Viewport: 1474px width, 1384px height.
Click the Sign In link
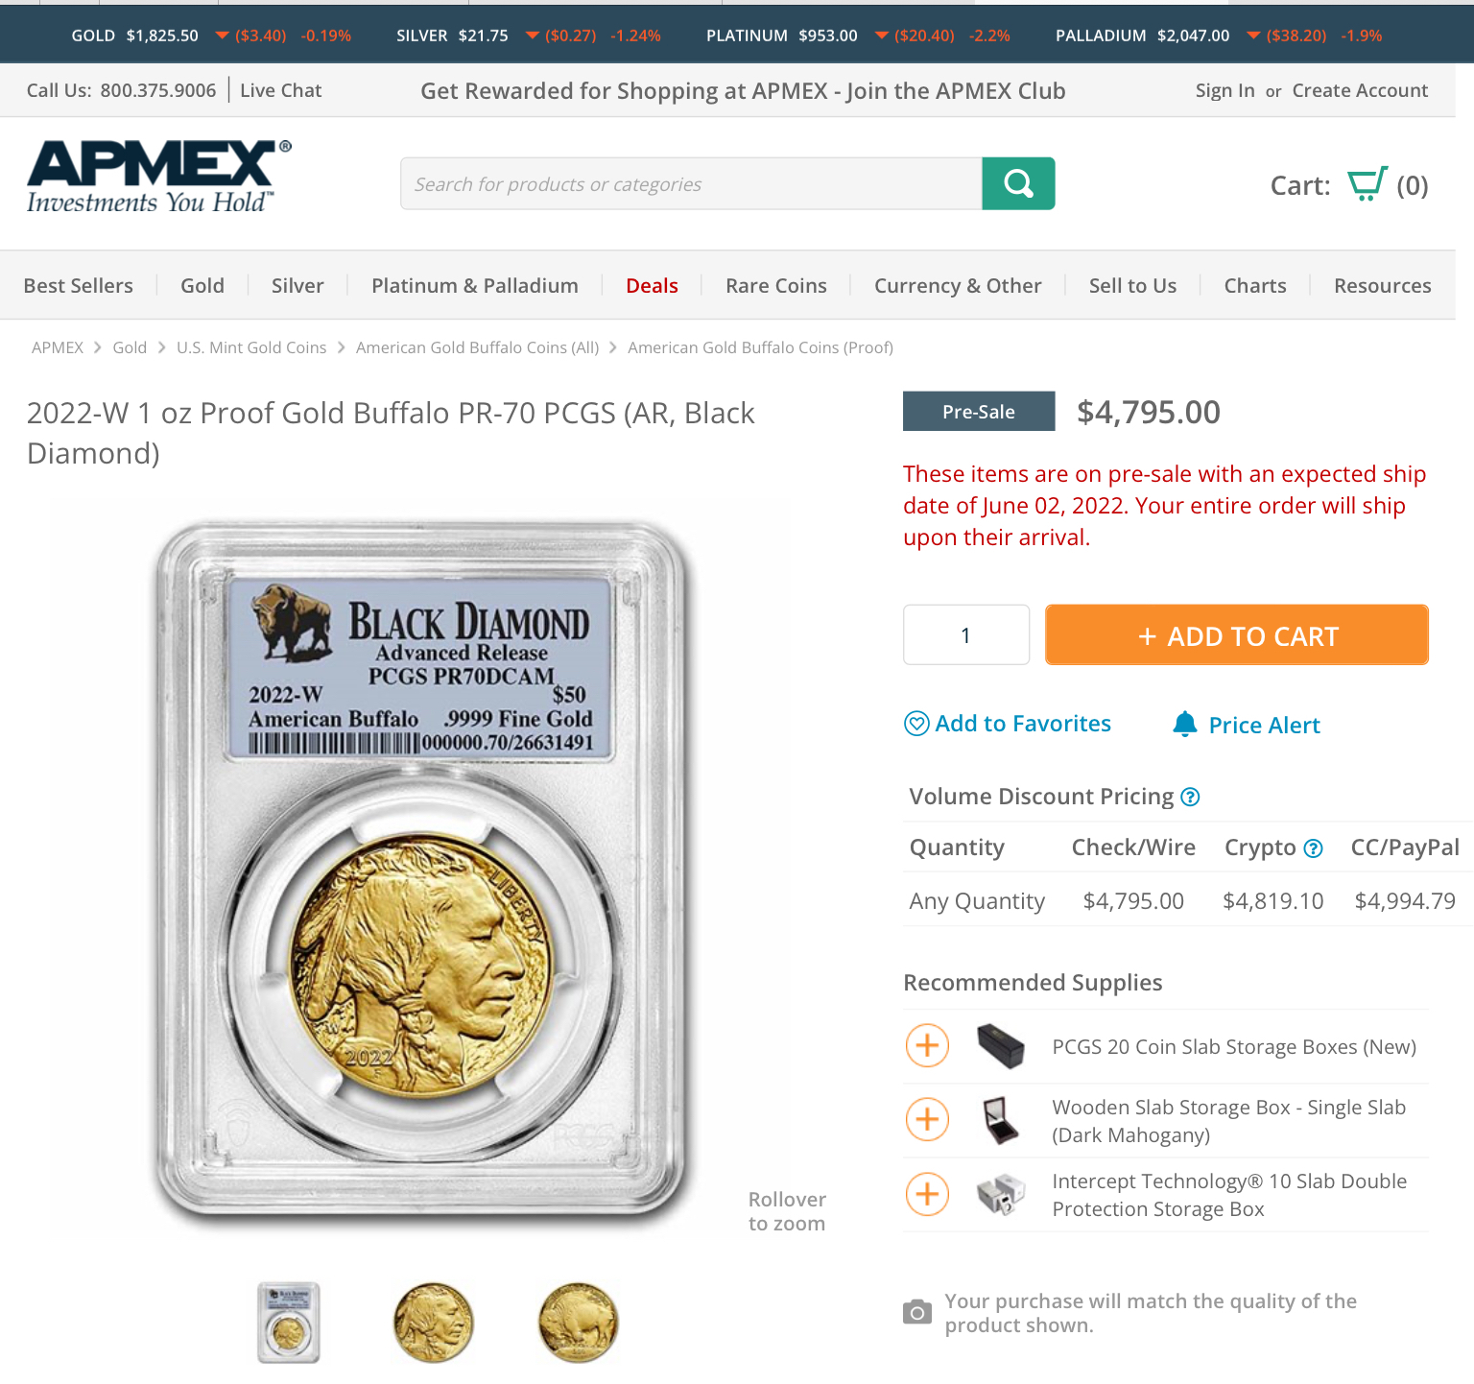point(1224,90)
